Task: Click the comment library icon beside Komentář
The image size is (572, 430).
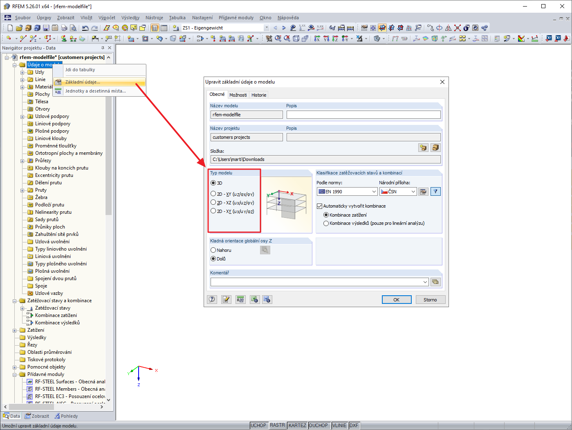Action: click(x=435, y=282)
